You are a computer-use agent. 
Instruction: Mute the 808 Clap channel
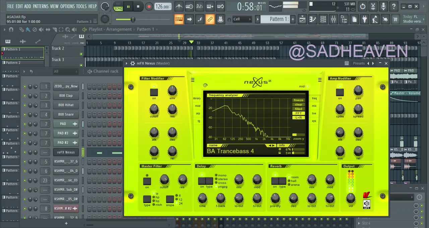24,96
